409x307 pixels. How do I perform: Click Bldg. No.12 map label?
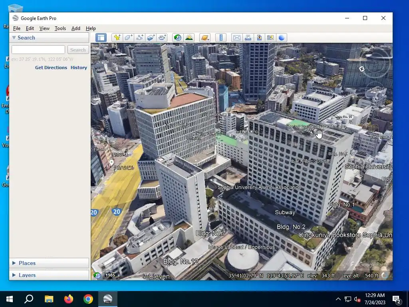[x=181, y=261]
